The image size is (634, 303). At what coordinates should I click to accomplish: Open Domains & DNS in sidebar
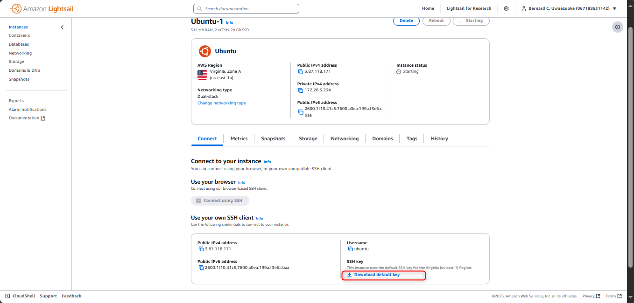(x=24, y=70)
